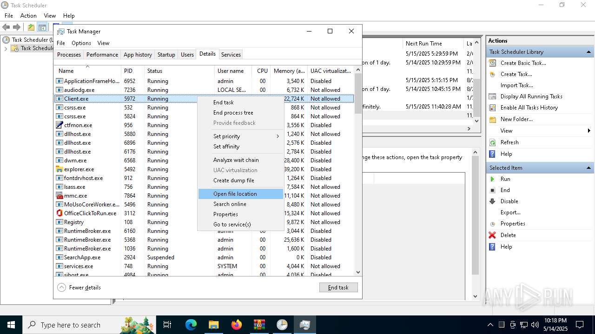
Task: Choose Go to service(s)
Action: click(240, 225)
